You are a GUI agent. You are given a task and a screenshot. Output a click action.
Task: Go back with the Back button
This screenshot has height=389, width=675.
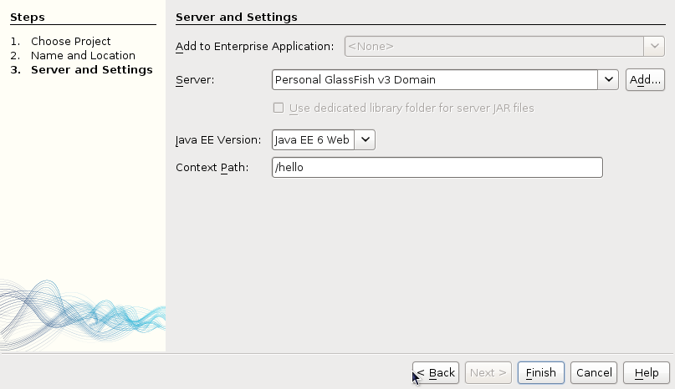click(436, 372)
